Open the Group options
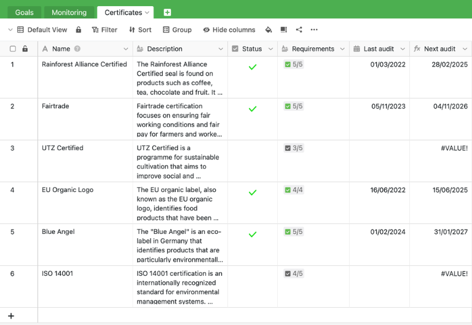Image resolution: width=472 pixels, height=325 pixels. tap(177, 30)
